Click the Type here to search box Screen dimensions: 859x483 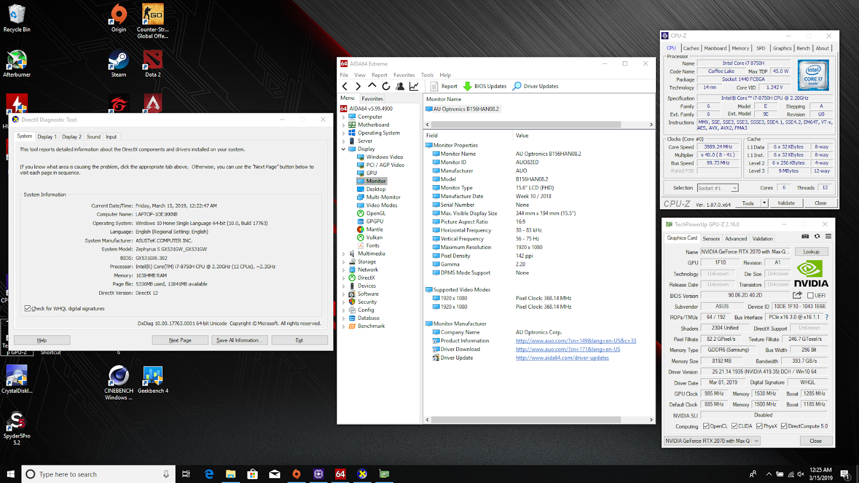[98, 474]
